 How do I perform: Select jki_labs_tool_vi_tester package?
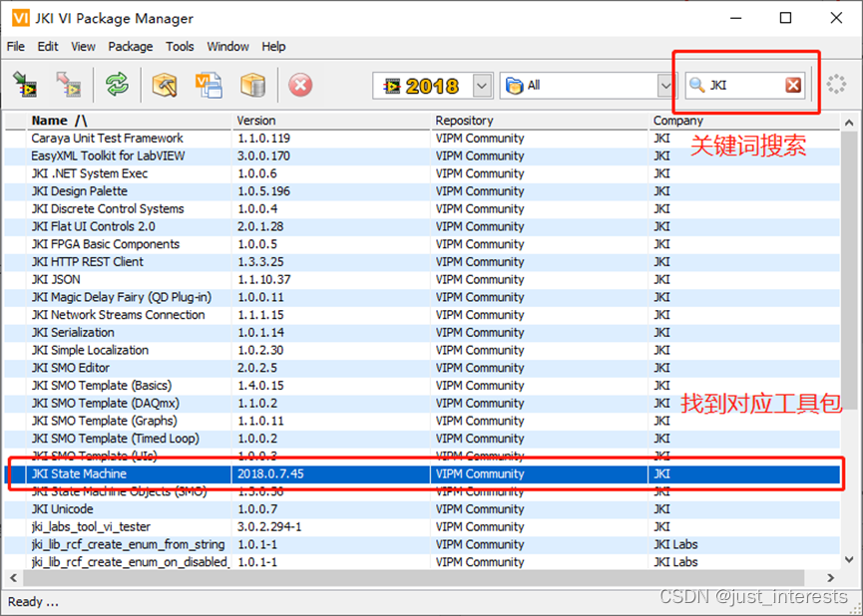[x=422, y=526]
